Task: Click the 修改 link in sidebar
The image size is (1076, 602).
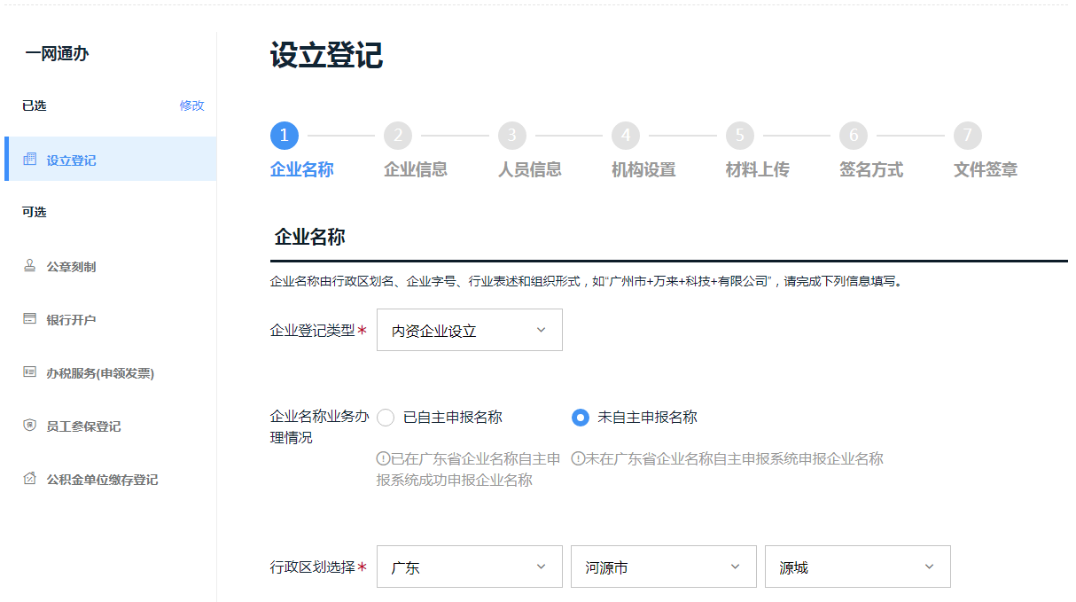Action: (191, 106)
